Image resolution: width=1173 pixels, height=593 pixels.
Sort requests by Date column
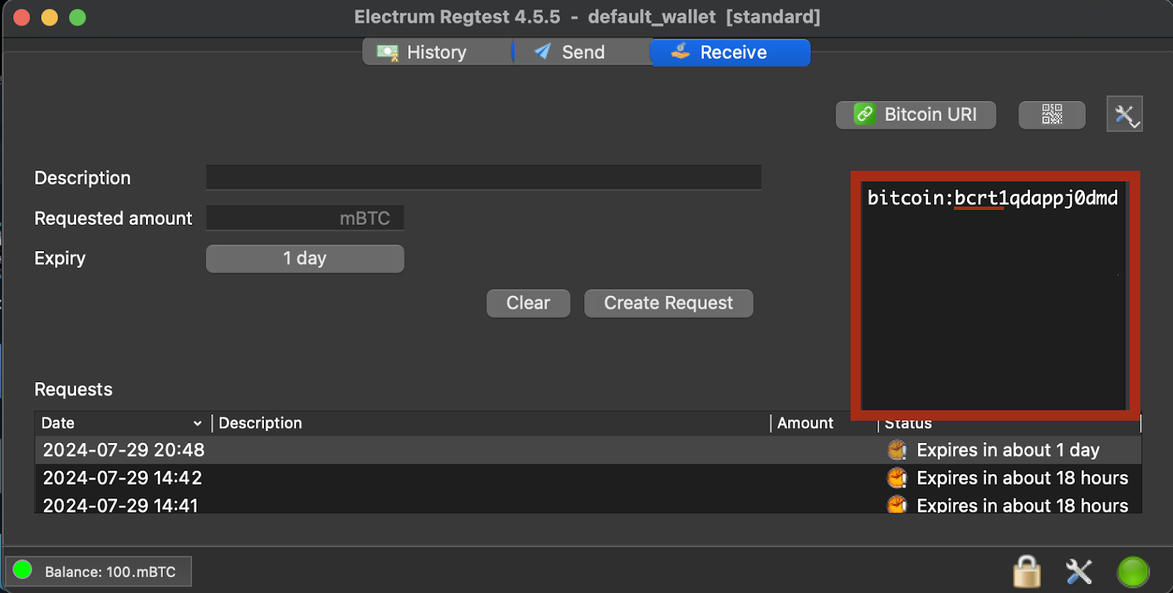tap(122, 423)
